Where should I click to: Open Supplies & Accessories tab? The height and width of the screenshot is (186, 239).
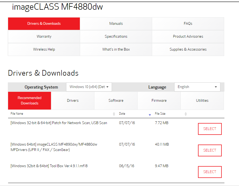tap(188, 50)
